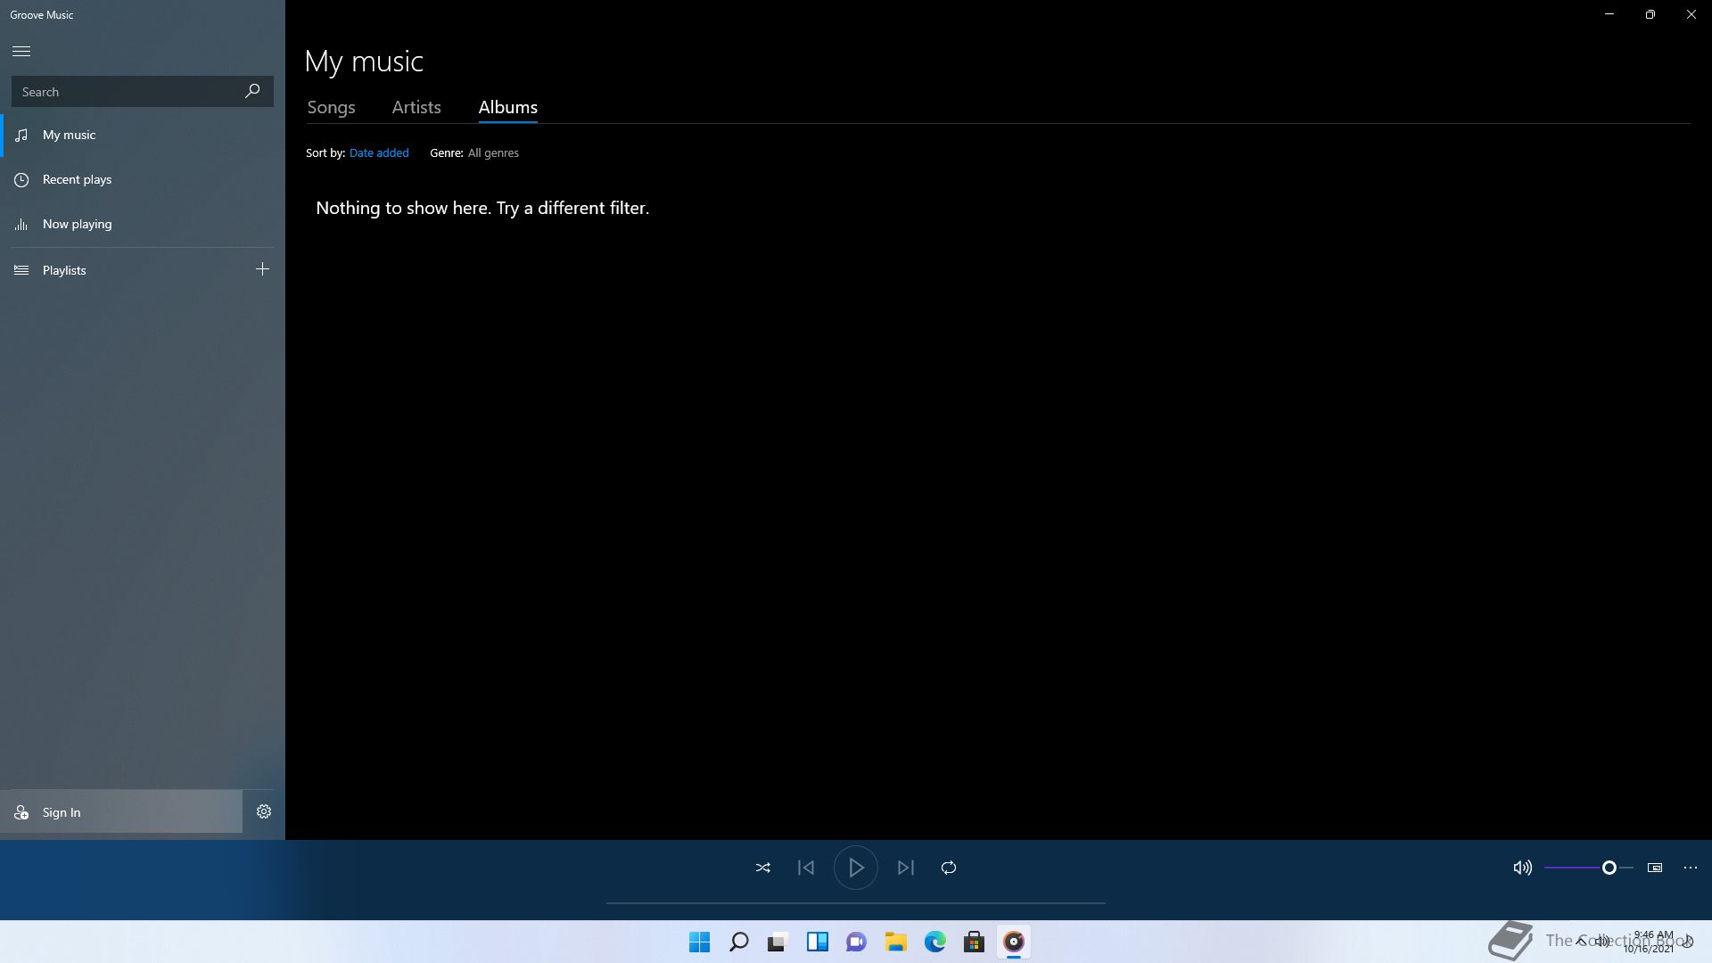The image size is (1712, 963).
Task: Collapse the hamburger navigation menu
Action: point(21,51)
